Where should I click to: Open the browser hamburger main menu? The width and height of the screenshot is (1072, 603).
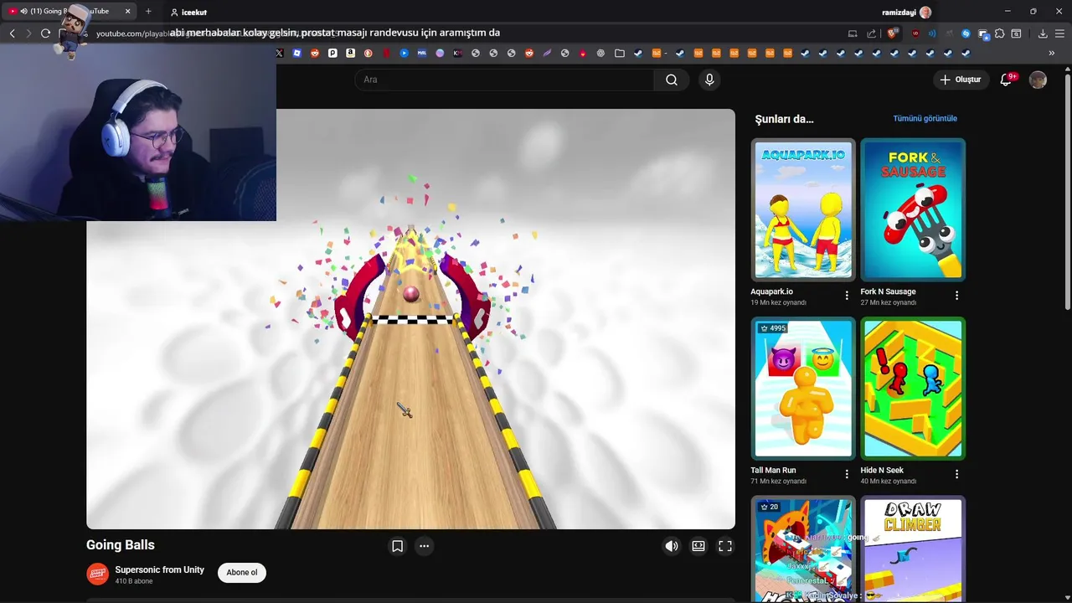coord(1059,33)
